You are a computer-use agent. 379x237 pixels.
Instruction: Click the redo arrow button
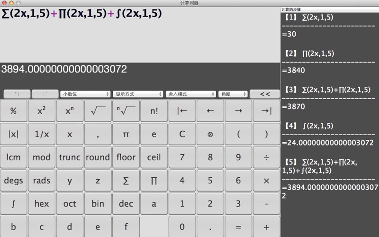coord(45,94)
